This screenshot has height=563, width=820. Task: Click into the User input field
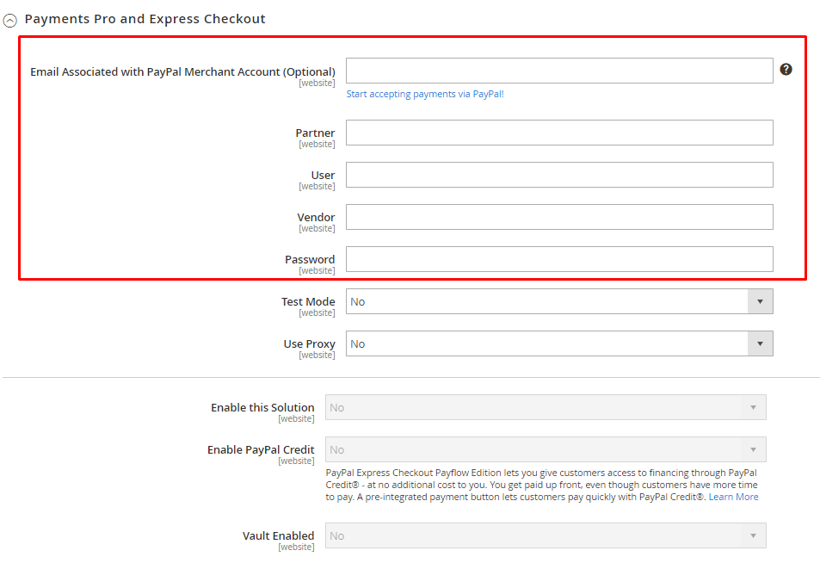pos(559,175)
